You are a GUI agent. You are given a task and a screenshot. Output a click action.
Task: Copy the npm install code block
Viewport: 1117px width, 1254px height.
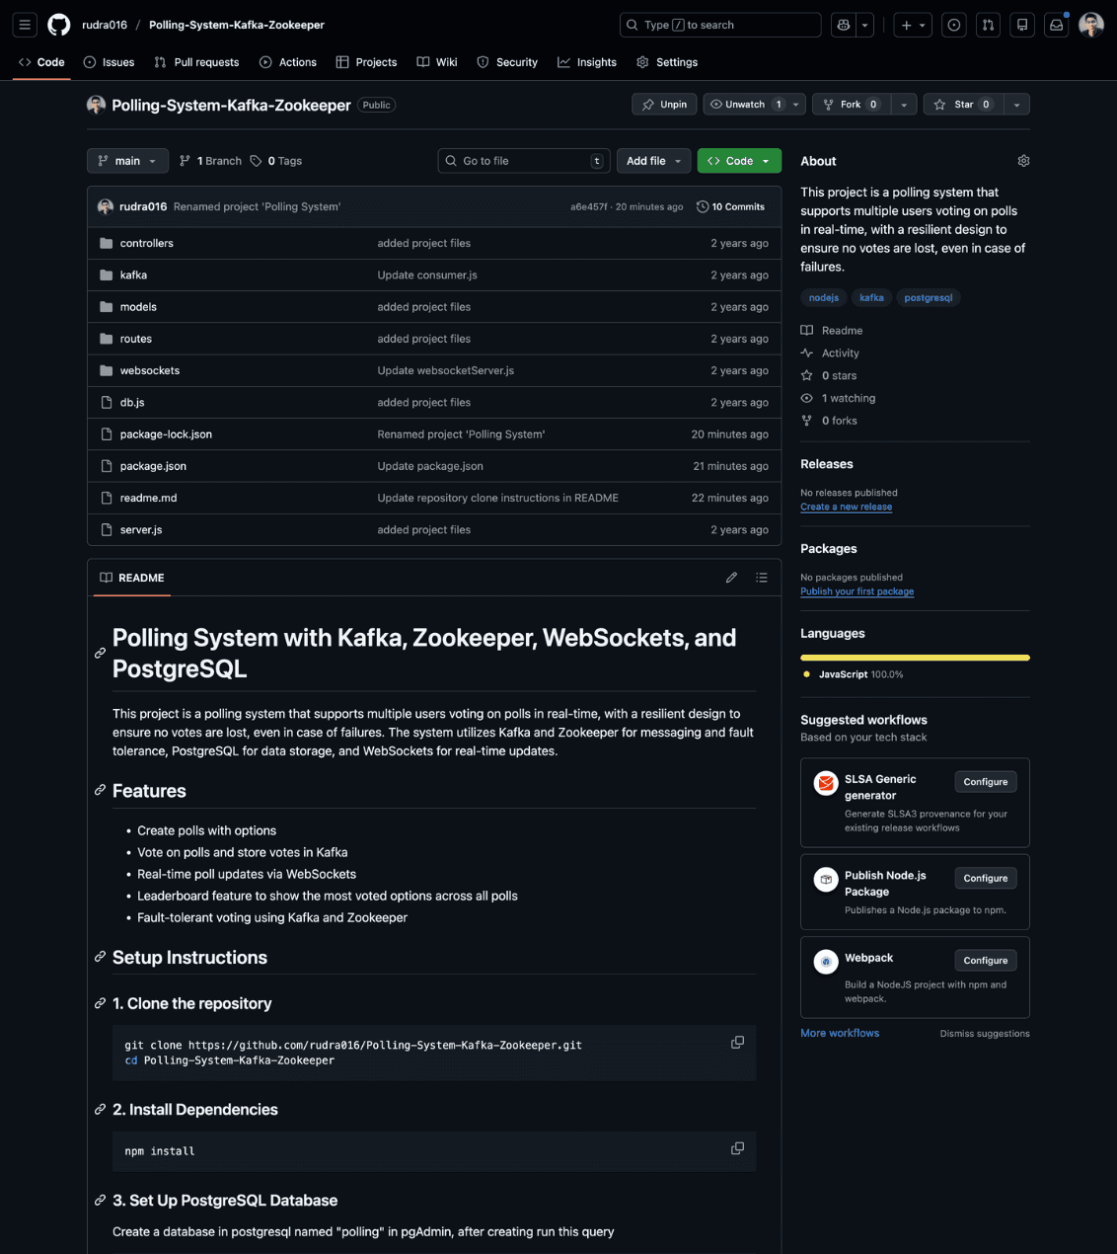click(x=737, y=1148)
